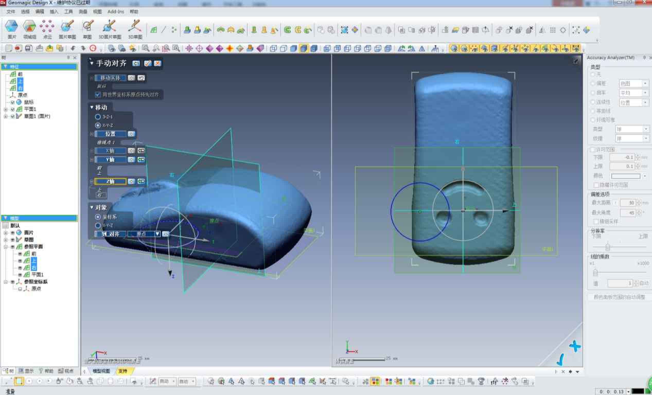
Task: Click the back arrow icon in 手动对齐
Action: (136, 64)
